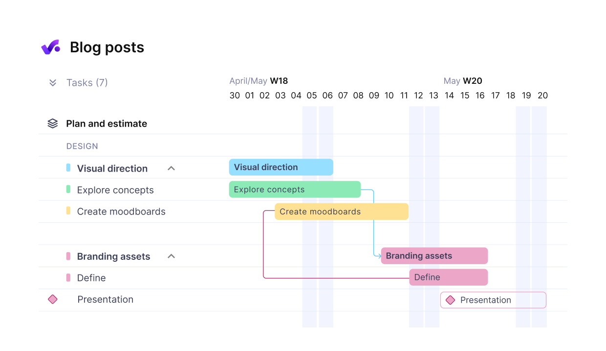Click the green color chip next to Explore concepts
This screenshot has width=606, height=351.
[x=69, y=189]
